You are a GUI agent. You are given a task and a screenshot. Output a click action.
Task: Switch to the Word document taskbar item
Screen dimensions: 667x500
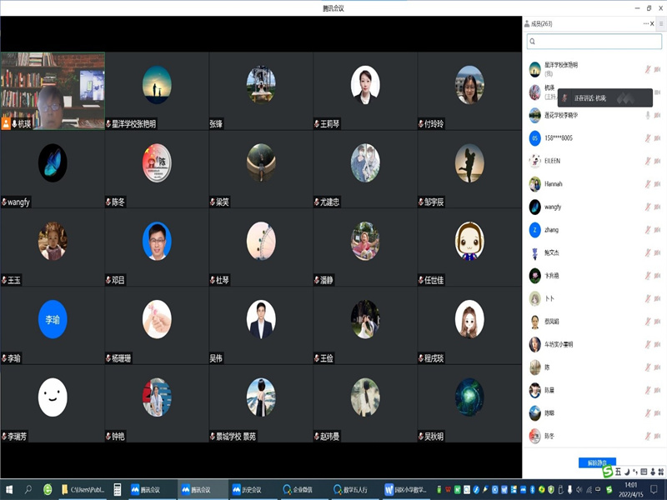pyautogui.click(x=405, y=490)
